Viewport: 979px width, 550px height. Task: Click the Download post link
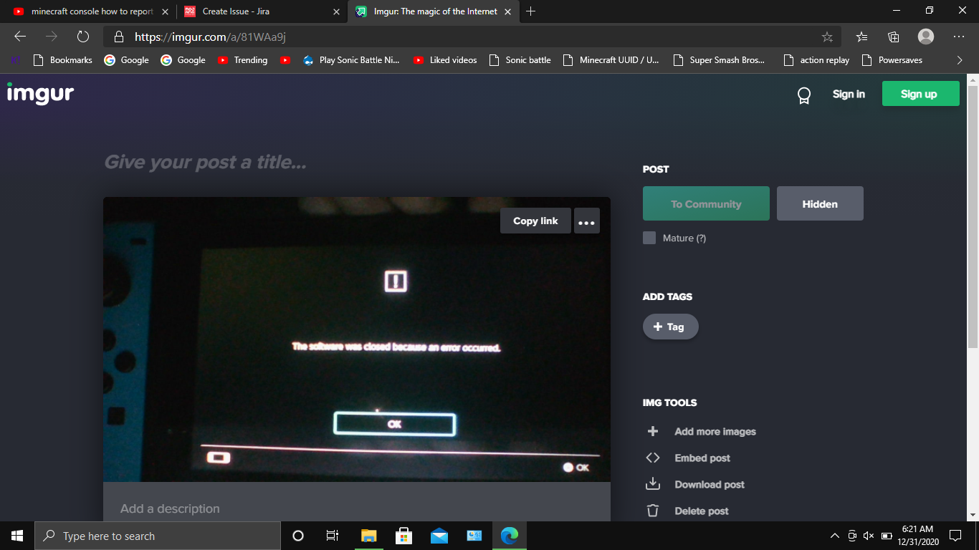[x=710, y=484]
